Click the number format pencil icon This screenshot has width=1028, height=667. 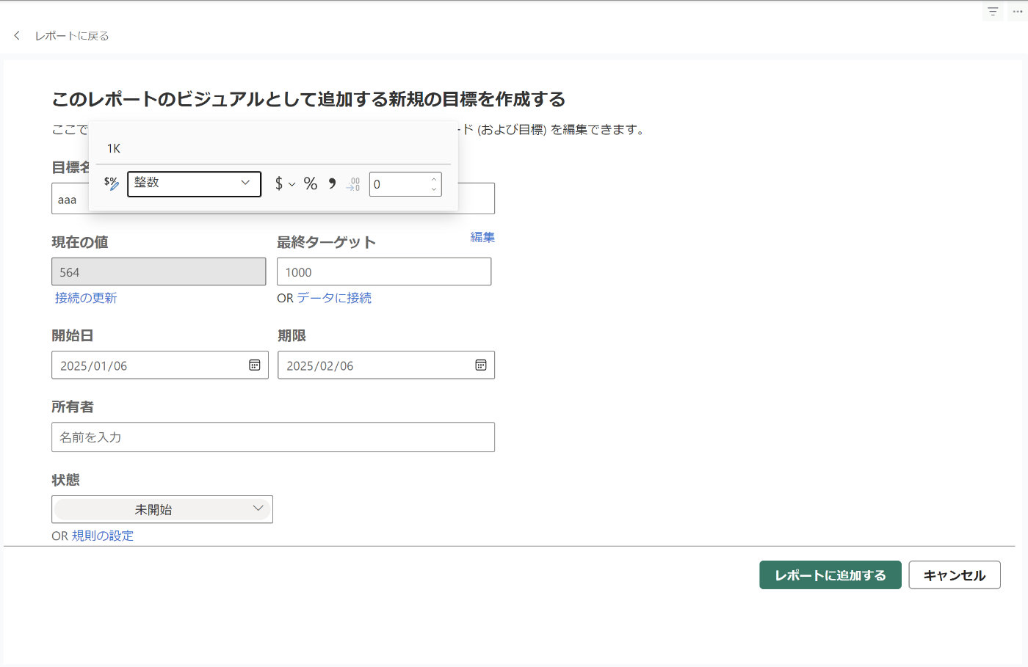112,183
